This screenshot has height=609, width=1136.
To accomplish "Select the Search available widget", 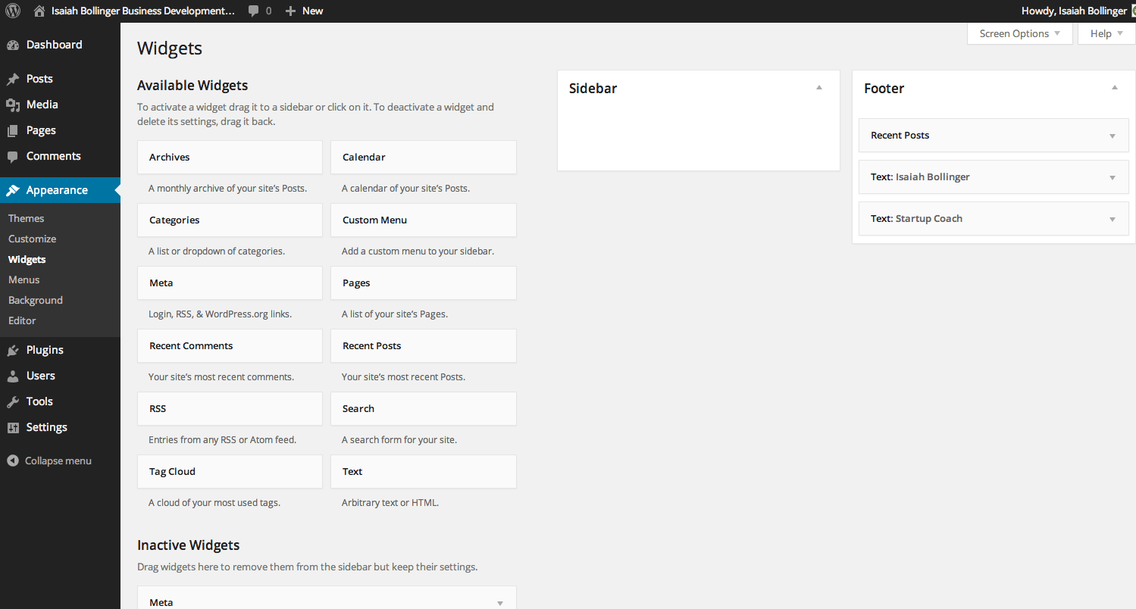I will coord(424,408).
